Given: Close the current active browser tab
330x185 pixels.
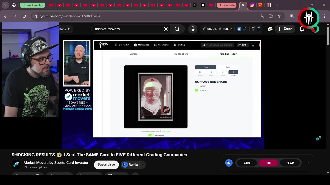Looking at the screenshot, I should (243, 5).
